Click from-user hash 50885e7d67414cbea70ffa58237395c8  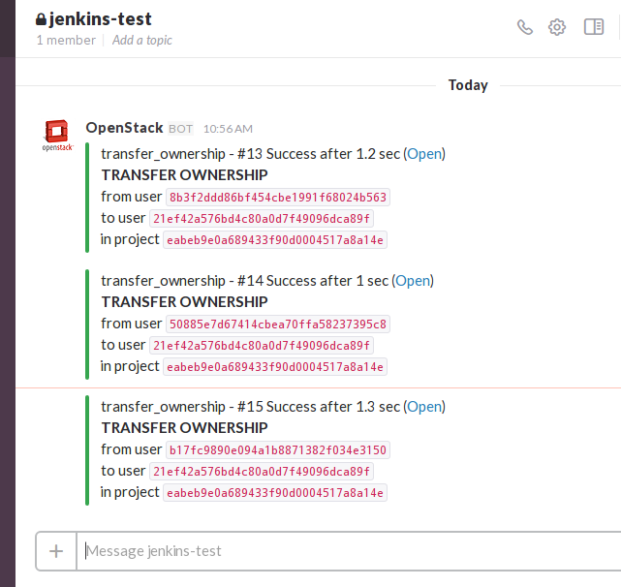(278, 324)
